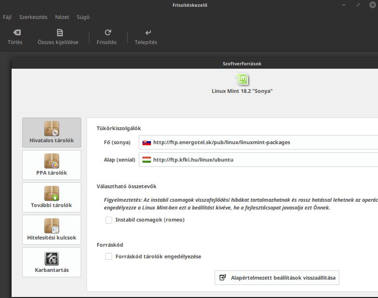The image size is (378, 298).
Task: Click the Választható összetevők heading
Action: point(127,186)
